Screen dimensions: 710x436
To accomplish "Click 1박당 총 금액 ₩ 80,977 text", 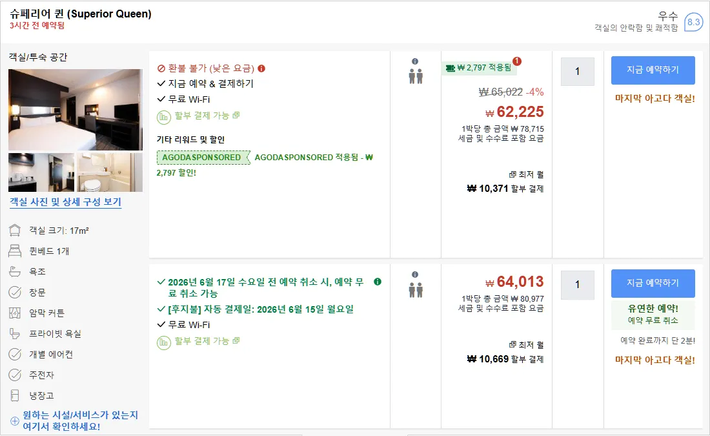I will [503, 298].
